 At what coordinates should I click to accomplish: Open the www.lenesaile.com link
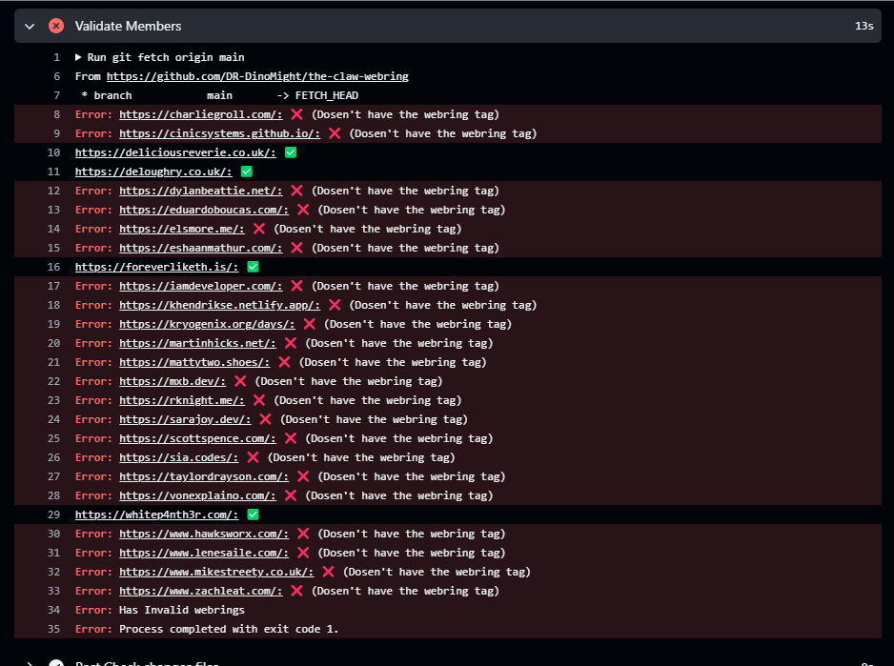[x=204, y=553]
